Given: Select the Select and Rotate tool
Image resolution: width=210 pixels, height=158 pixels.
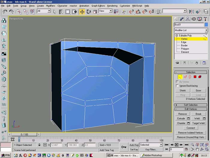Looking at the screenshot, I should coord(88,12).
